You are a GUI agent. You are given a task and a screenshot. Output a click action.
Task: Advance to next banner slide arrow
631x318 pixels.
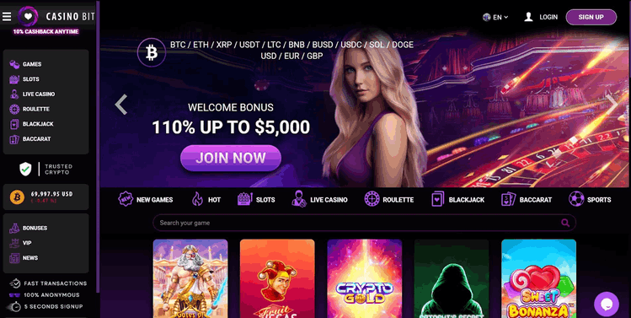612,105
